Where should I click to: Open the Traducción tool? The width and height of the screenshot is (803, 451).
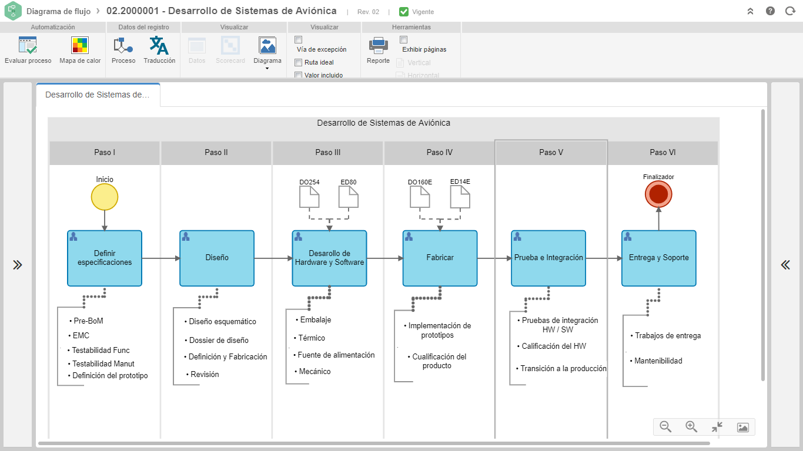tap(159, 46)
